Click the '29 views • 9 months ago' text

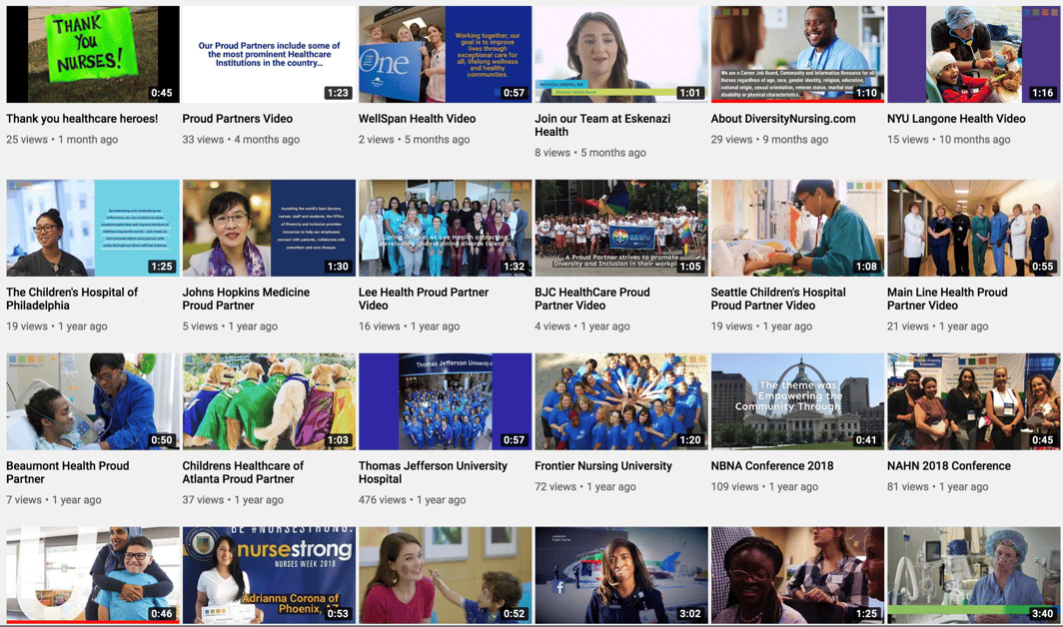coord(769,140)
